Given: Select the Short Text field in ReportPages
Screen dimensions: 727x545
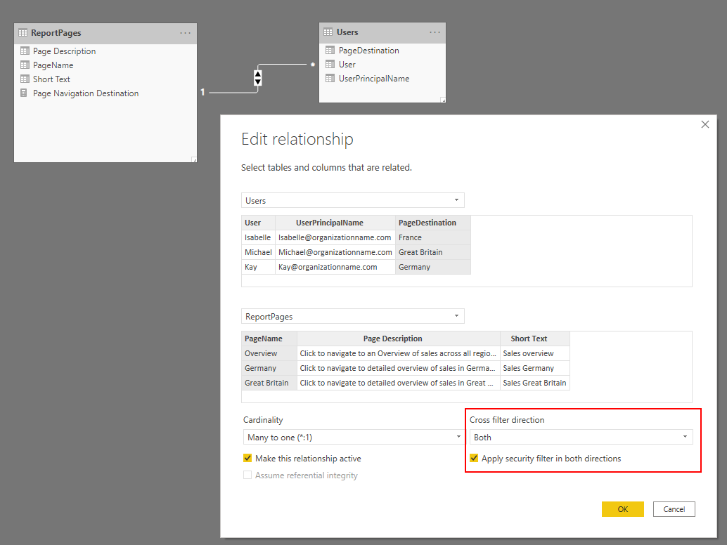Looking at the screenshot, I should click(52, 79).
